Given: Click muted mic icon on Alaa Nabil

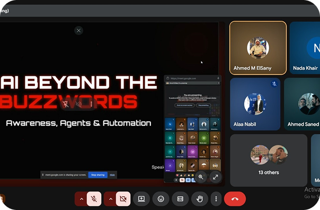Looking at the screenshot, I should click(274, 84).
